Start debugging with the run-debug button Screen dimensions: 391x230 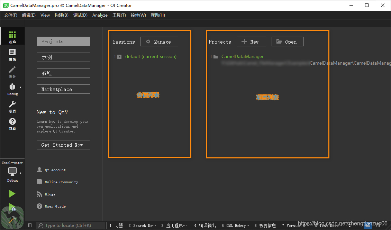point(12,207)
